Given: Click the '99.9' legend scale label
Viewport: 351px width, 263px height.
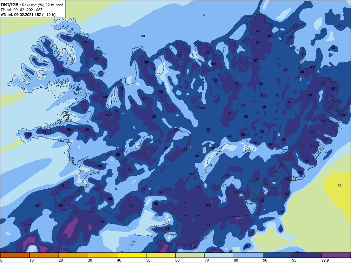Looking at the screenshot, I should pos(325,260).
